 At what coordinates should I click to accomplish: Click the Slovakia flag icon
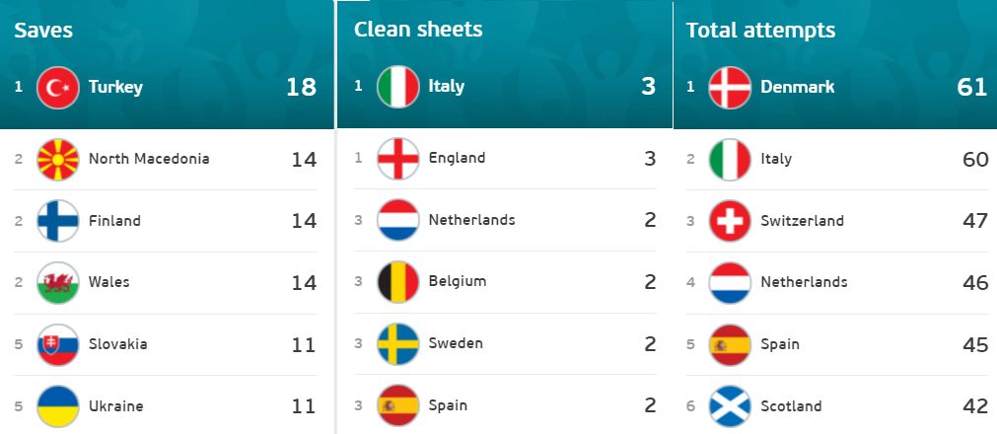pos(58,345)
